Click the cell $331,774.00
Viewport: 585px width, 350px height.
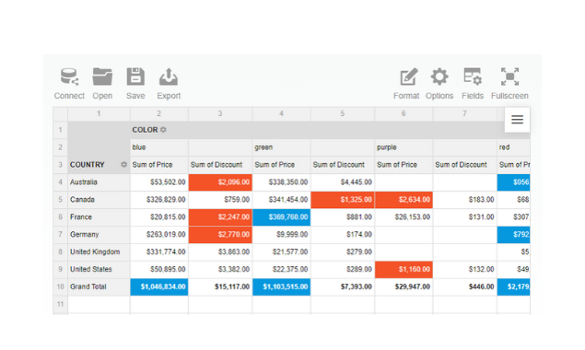(159, 251)
